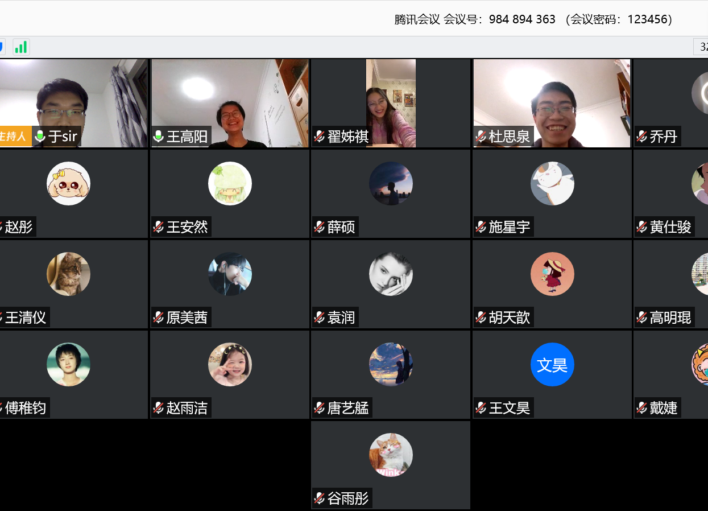The image size is (708, 511).
Task: Click the blue 文昊 text avatar
Action: tap(552, 365)
